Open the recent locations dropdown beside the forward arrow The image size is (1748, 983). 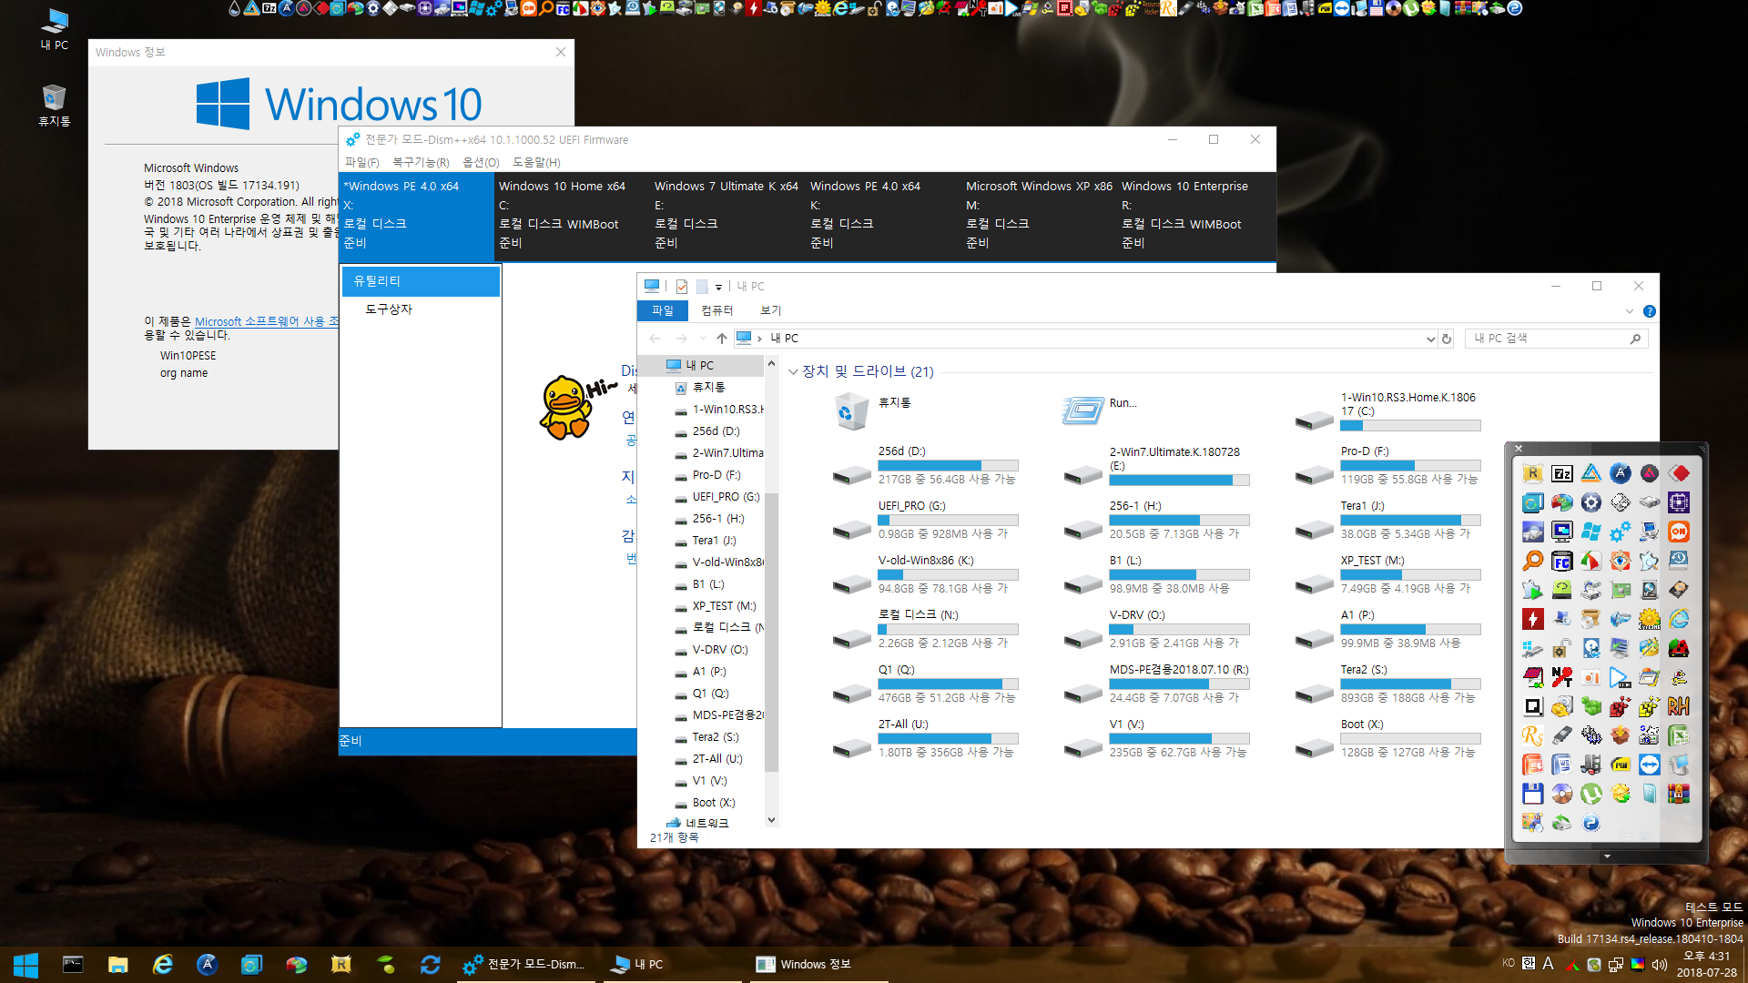pyautogui.click(x=703, y=339)
